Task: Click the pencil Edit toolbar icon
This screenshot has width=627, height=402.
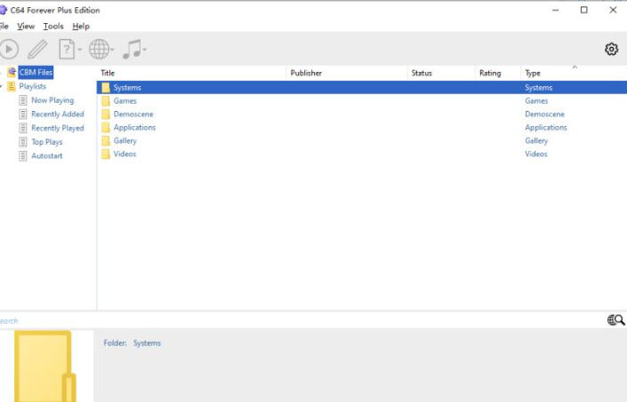Action: click(37, 50)
